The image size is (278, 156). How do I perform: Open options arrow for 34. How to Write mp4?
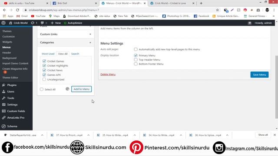(x=181, y=135)
